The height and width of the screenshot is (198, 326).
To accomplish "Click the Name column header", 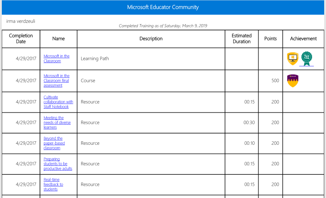I will point(58,39).
